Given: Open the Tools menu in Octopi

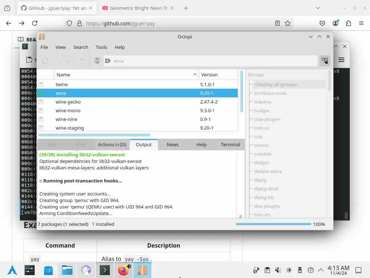Looking at the screenshot, I should (x=102, y=47).
